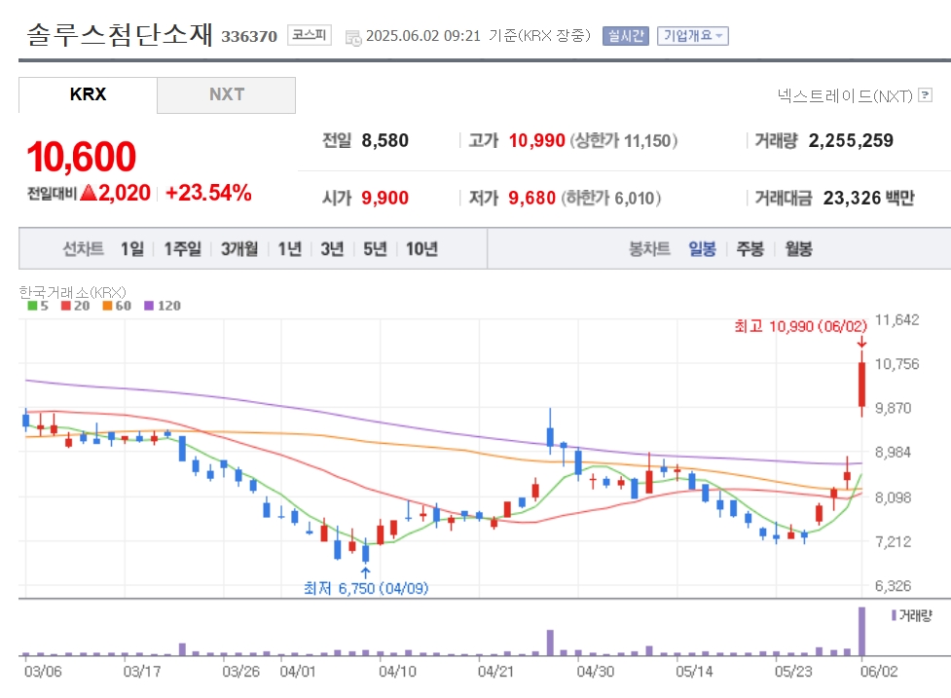Show the 10년 line chart
This screenshot has width=951, height=698.
421,248
